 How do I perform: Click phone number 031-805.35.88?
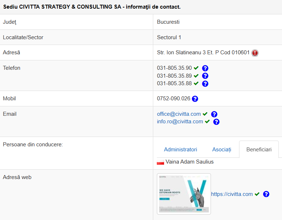click(174, 83)
